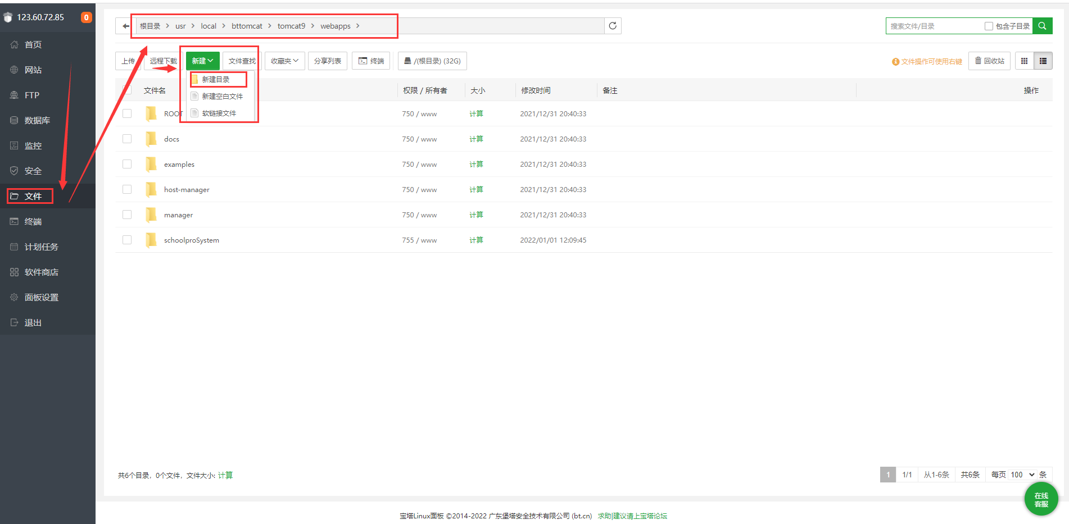
Task: Toggle the 新建 dropdown button
Action: pos(202,61)
